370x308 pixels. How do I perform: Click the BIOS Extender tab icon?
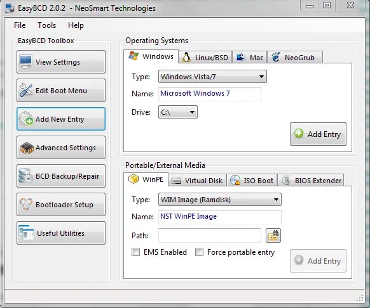click(x=286, y=180)
